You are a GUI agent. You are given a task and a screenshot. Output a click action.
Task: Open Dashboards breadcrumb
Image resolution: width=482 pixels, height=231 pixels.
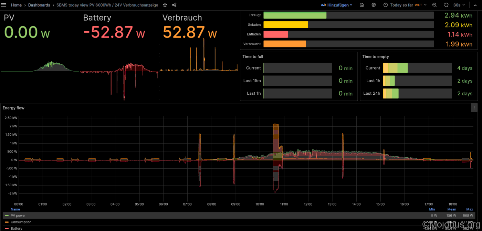coord(39,5)
